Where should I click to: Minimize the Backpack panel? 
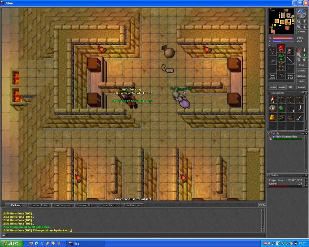click(x=303, y=93)
